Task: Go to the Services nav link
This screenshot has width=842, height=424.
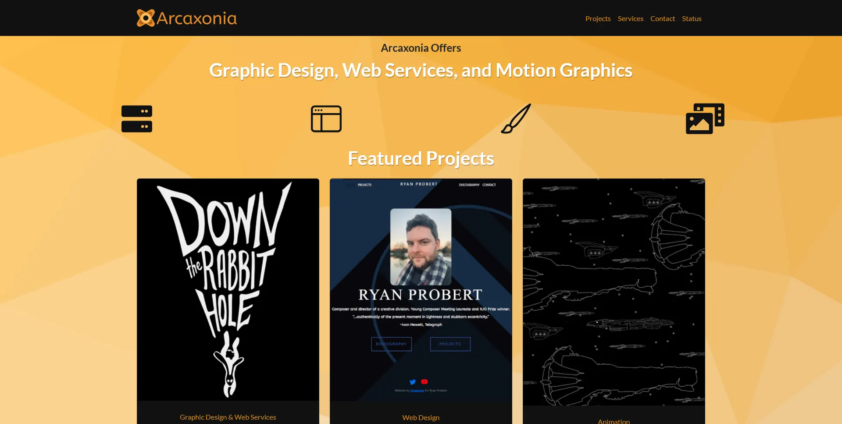Action: click(630, 18)
